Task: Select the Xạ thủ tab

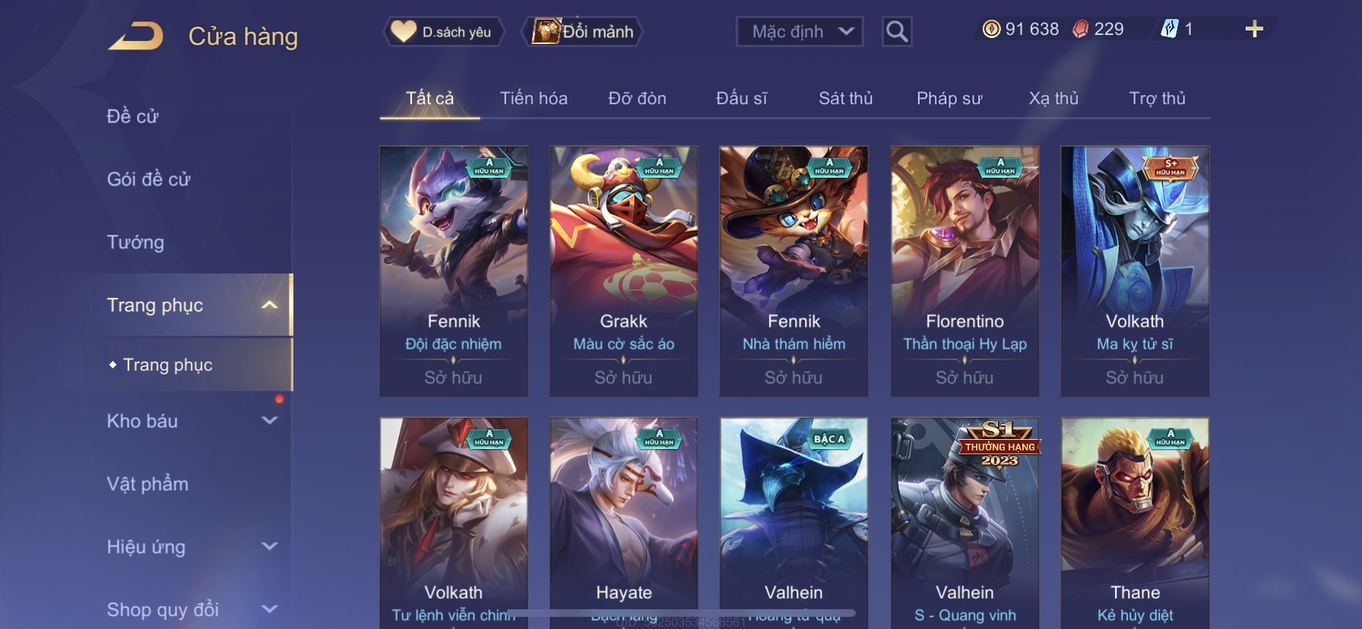Action: 1053,99
